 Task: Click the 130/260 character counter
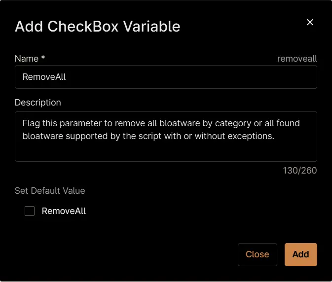click(x=300, y=171)
